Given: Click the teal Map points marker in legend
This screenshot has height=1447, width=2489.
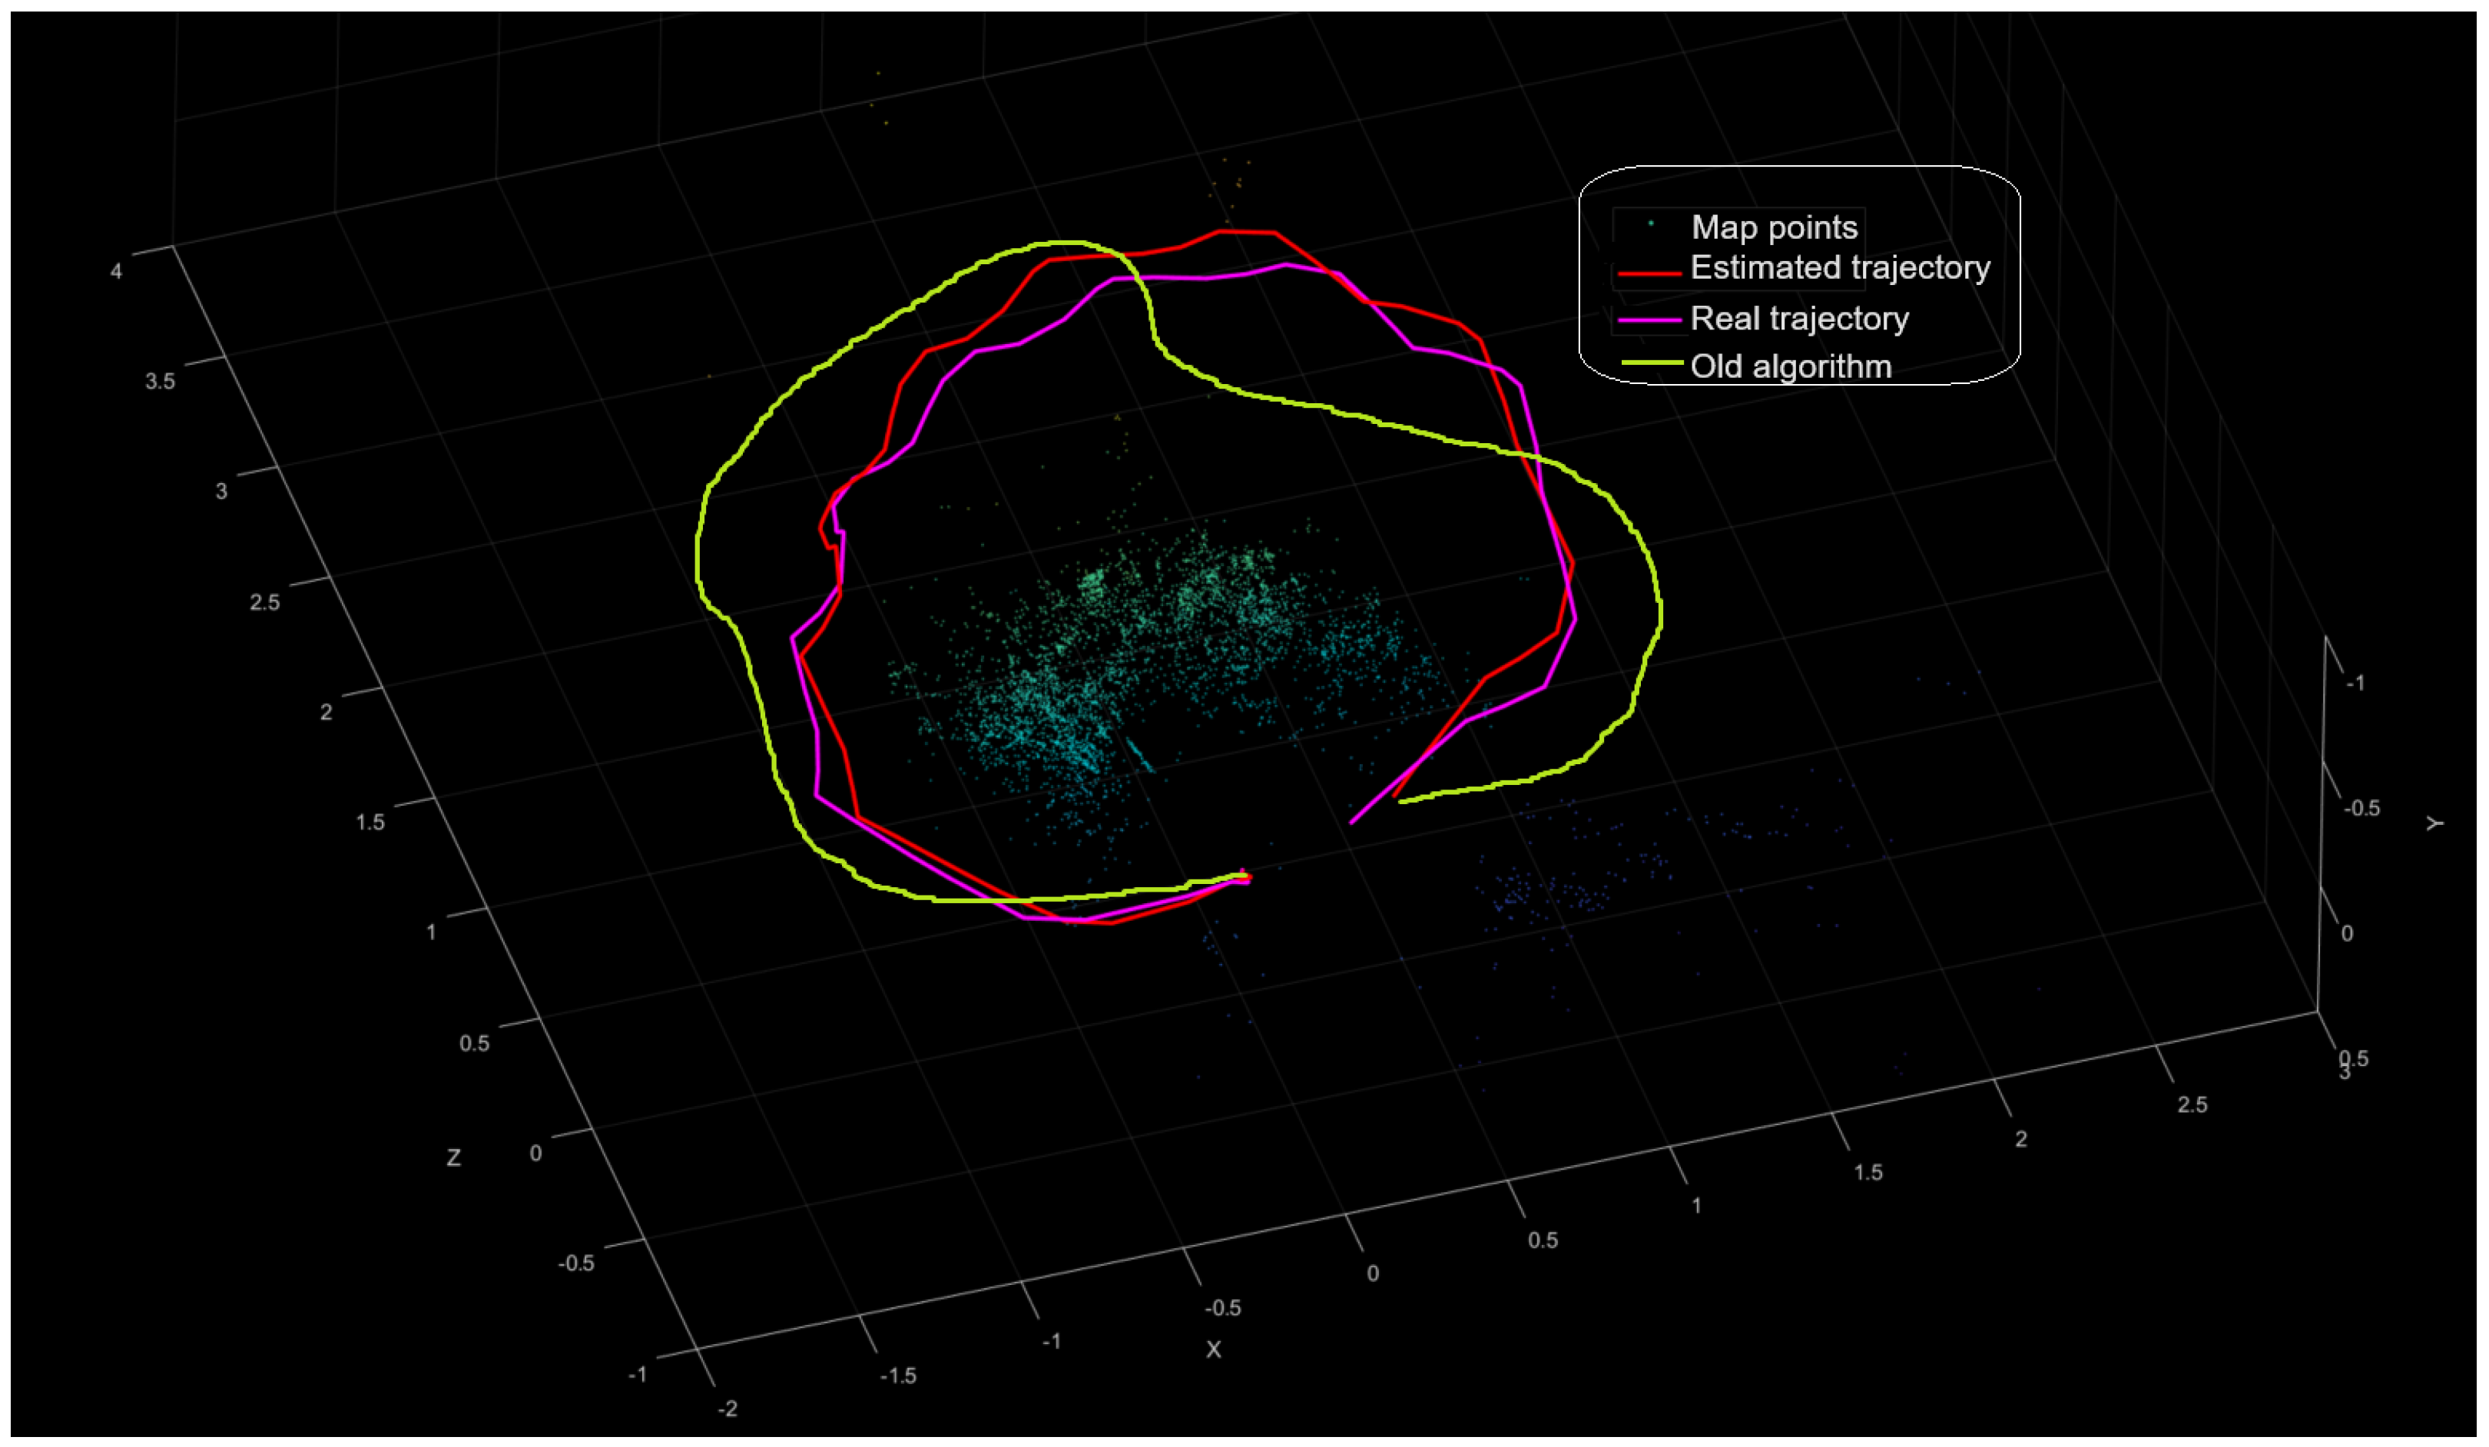Looking at the screenshot, I should click(1650, 224).
